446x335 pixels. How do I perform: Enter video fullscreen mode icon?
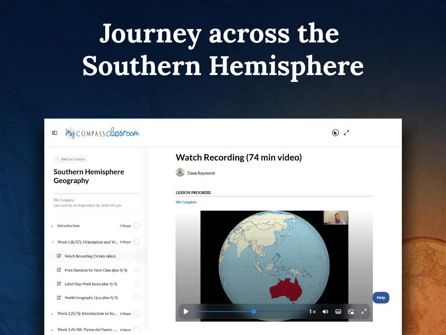point(364,312)
